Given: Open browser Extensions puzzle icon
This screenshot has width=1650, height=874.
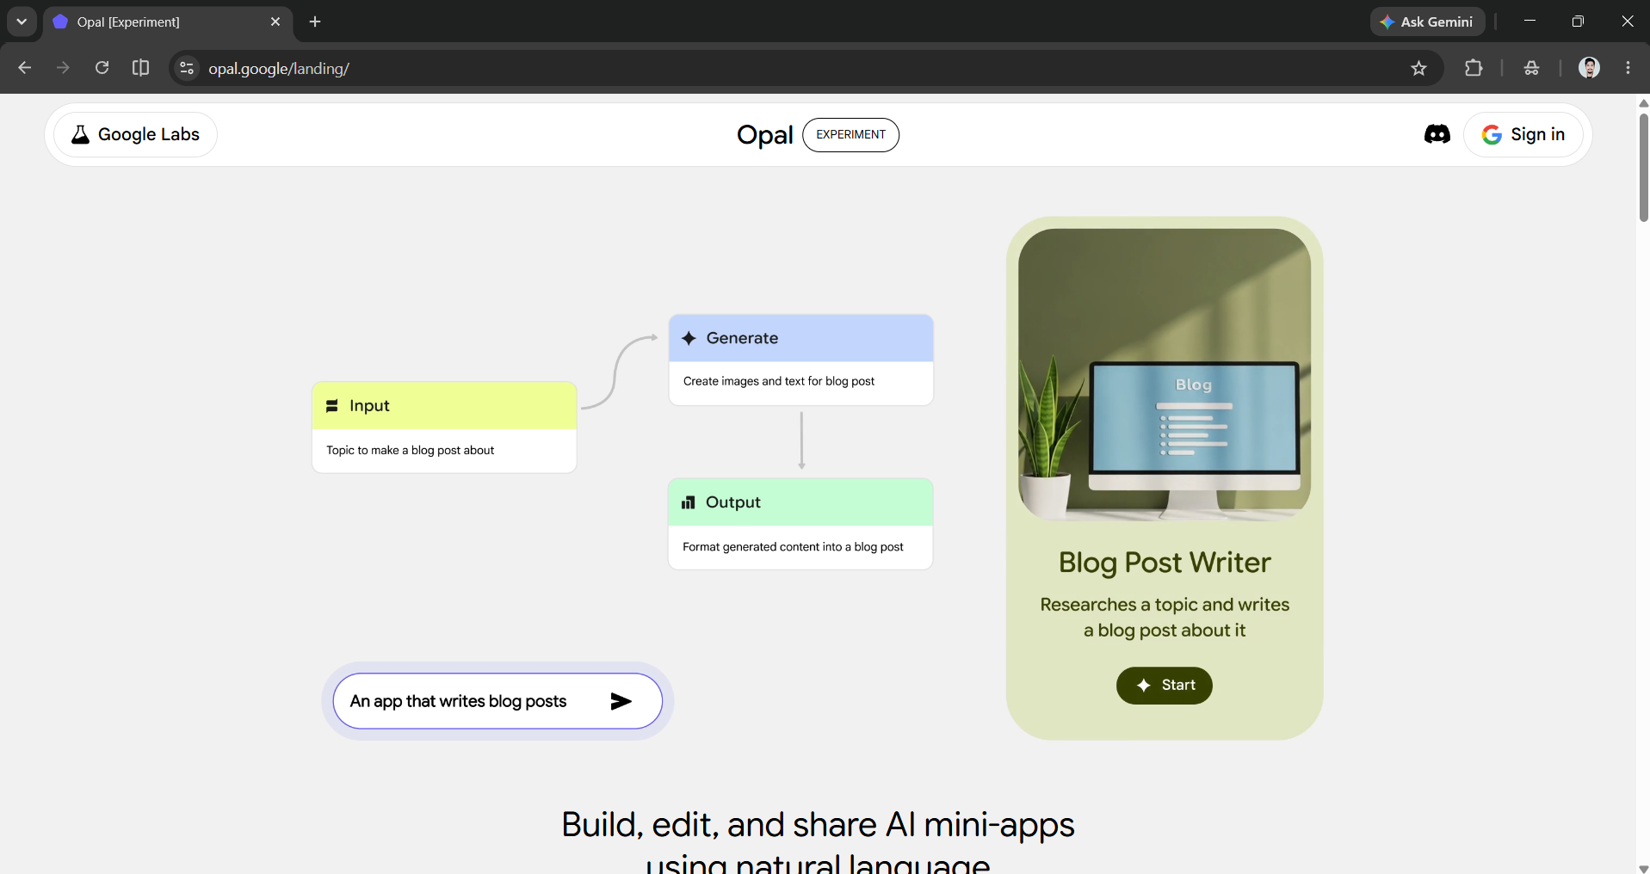Looking at the screenshot, I should pyautogui.click(x=1474, y=68).
